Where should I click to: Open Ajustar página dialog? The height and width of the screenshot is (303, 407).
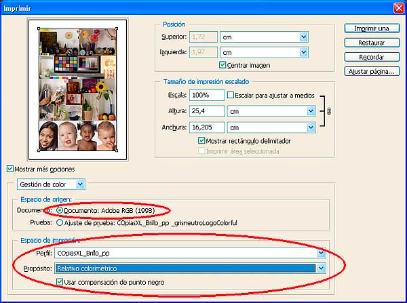click(x=372, y=71)
